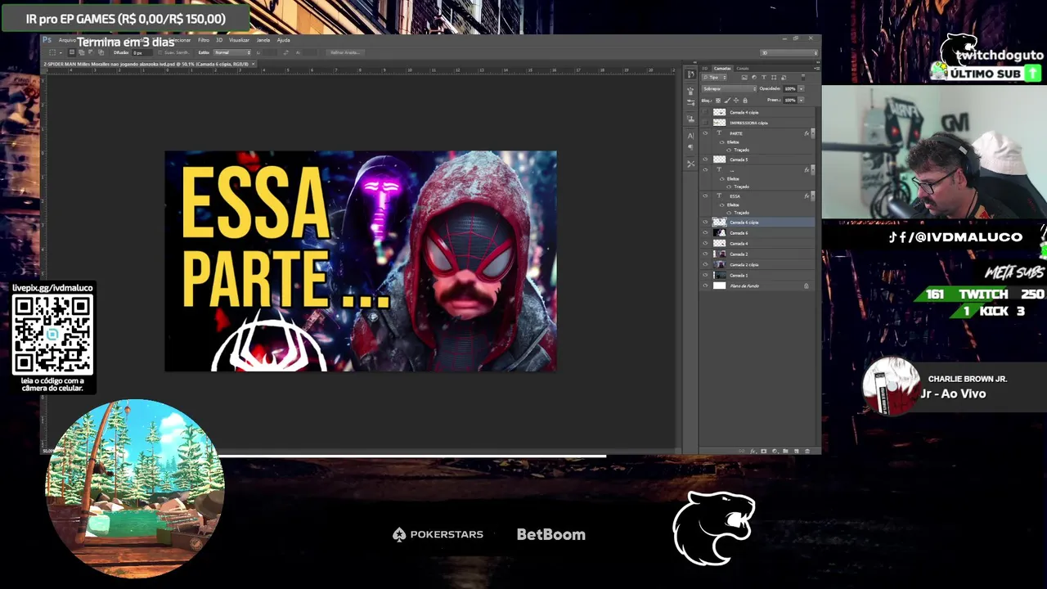
Task: Open the Ajuda menu
Action: (283, 40)
